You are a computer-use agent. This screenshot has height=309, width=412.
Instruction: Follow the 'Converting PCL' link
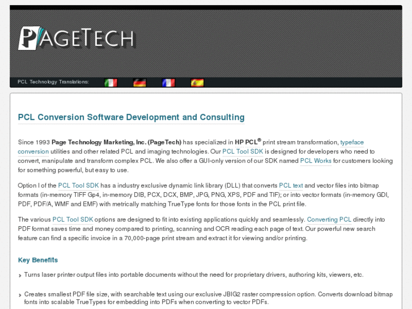coord(329,219)
